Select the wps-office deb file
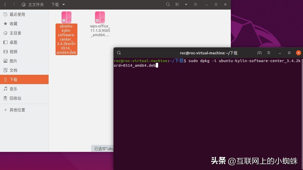Image resolution: width=303 pixels, height=170 pixels. click(100, 17)
